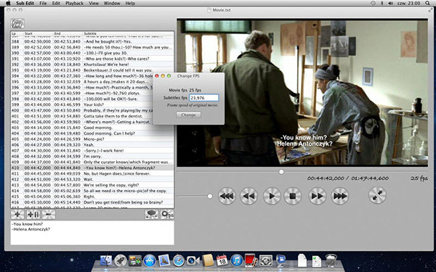Click the Change button in FPS dialog

pyautogui.click(x=188, y=115)
